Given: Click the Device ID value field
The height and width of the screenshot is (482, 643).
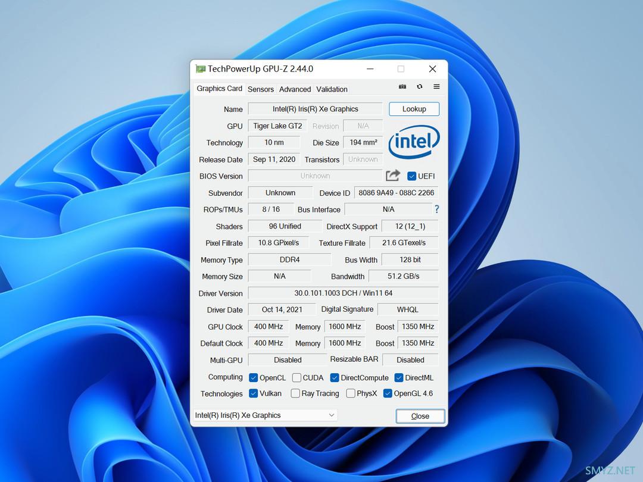Looking at the screenshot, I should (x=396, y=193).
